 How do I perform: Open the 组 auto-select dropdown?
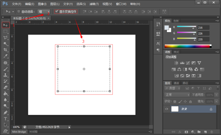click(44, 11)
